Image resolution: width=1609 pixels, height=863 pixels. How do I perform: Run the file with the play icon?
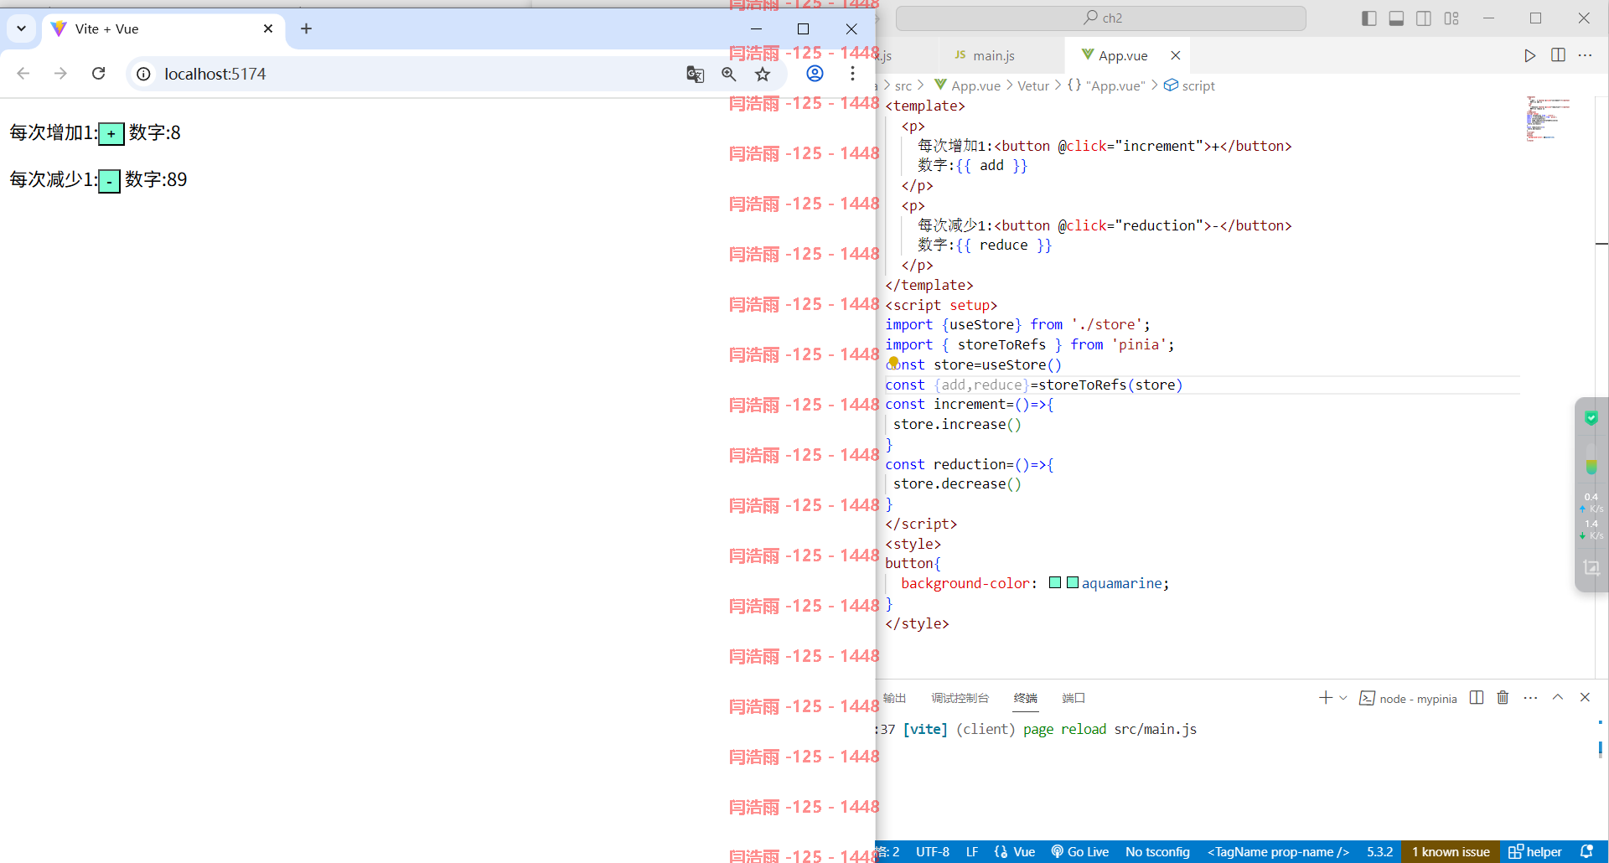[x=1529, y=55]
